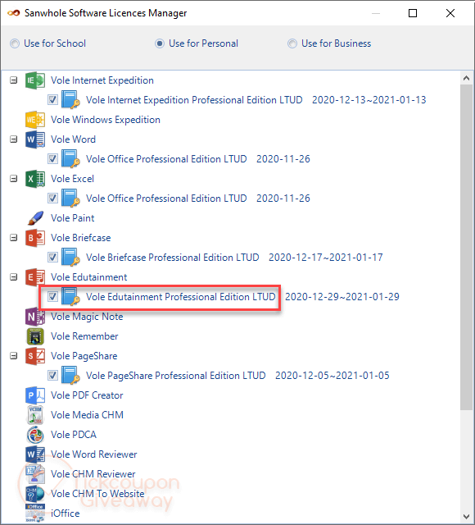Screen dimensions: 475x525
Task: Collapse the Vole PageShare node
Action: (13, 356)
